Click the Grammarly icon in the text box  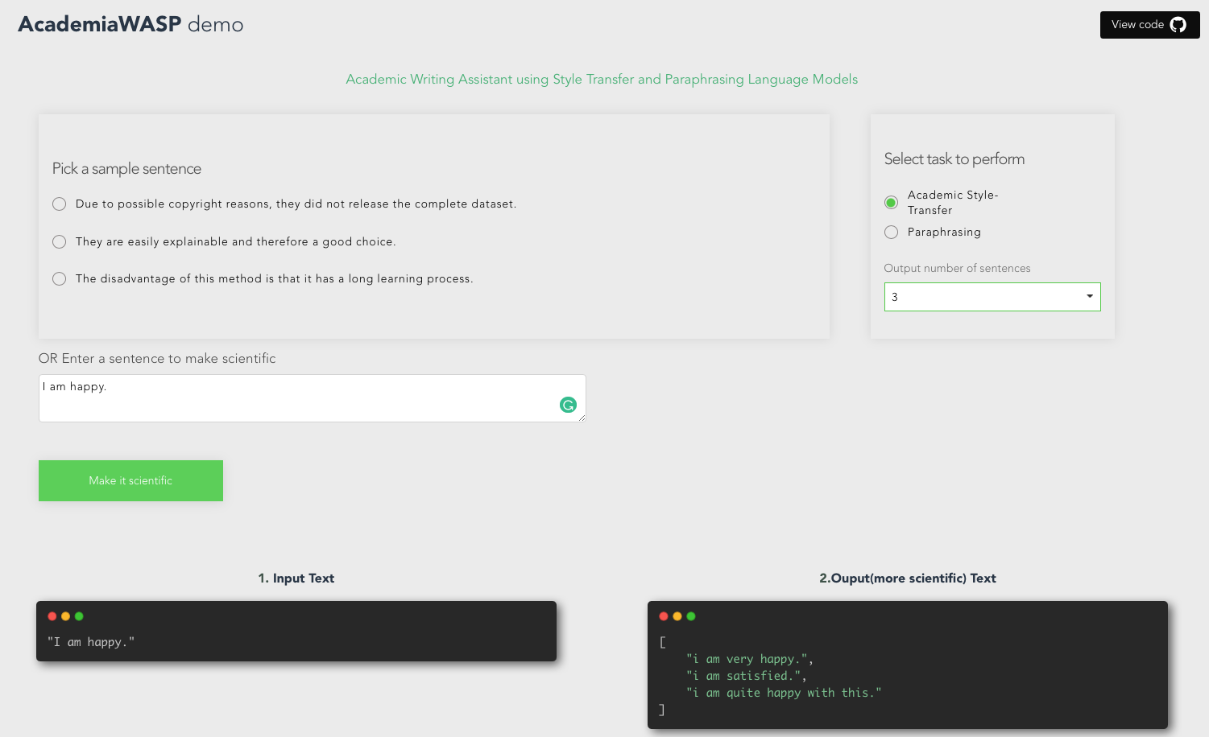(x=568, y=405)
